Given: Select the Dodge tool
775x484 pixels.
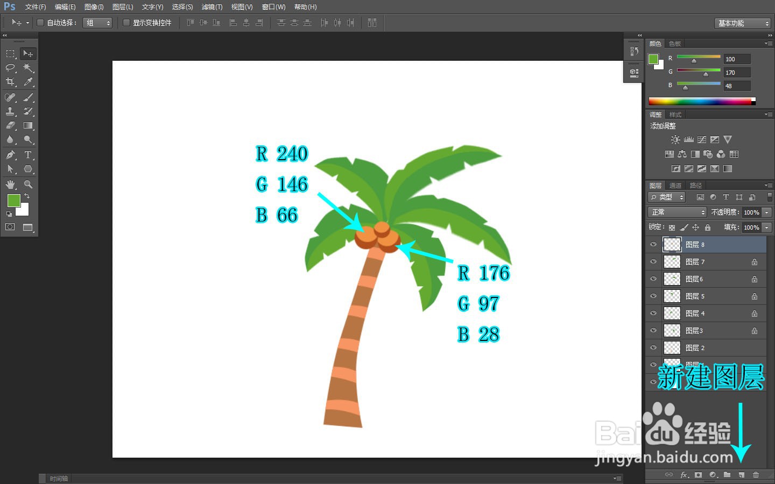Looking at the screenshot, I should [28, 139].
